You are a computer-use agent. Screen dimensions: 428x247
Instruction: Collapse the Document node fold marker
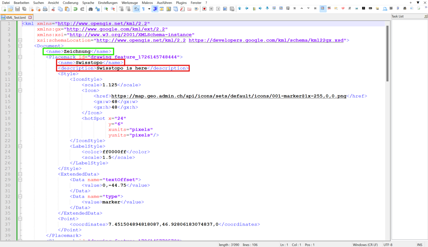pos(20,46)
